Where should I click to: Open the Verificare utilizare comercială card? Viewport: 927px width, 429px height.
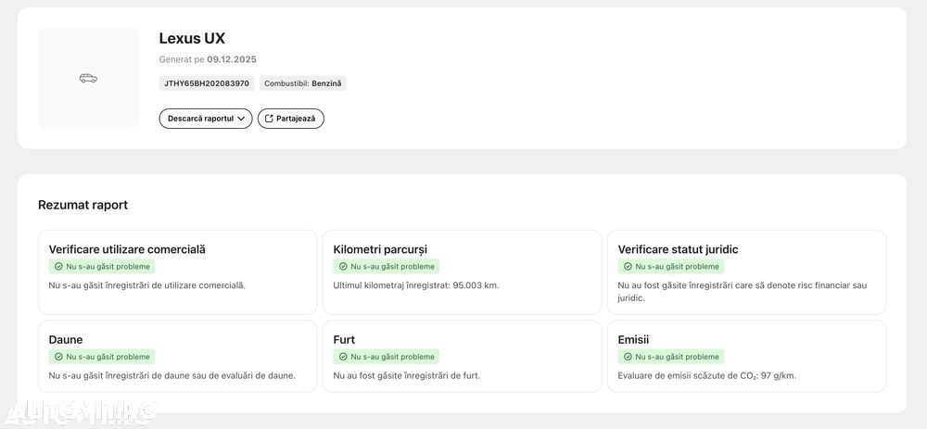[177, 271]
